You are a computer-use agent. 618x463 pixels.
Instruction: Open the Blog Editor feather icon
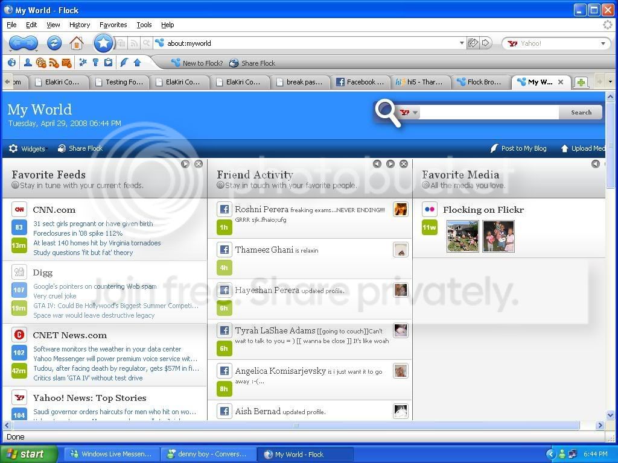click(124, 63)
